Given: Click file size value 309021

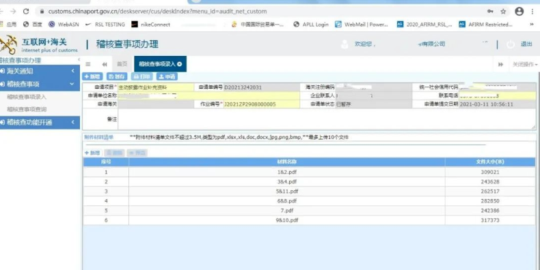Looking at the screenshot, I should 490,172.
